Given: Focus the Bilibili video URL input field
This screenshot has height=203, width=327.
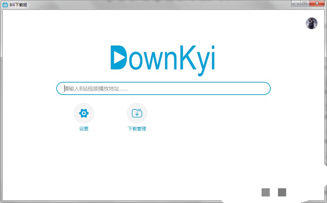Looking at the screenshot, I should pos(163,88).
